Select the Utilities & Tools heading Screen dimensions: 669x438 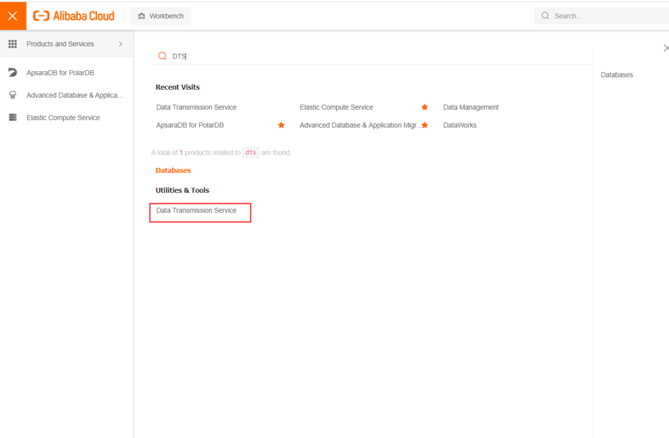point(182,190)
